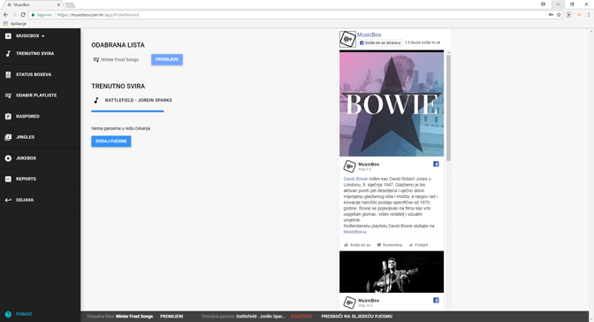The width and height of the screenshot is (594, 322).
Task: Open the Jukebox disc icon
Action: click(x=8, y=158)
